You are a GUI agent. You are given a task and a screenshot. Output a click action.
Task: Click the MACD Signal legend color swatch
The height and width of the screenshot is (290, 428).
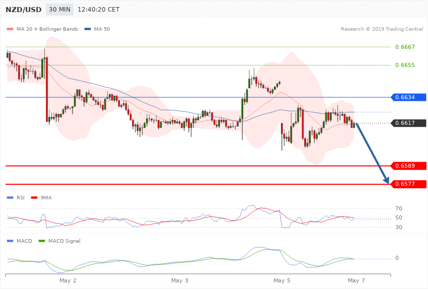pyautogui.click(x=42, y=241)
